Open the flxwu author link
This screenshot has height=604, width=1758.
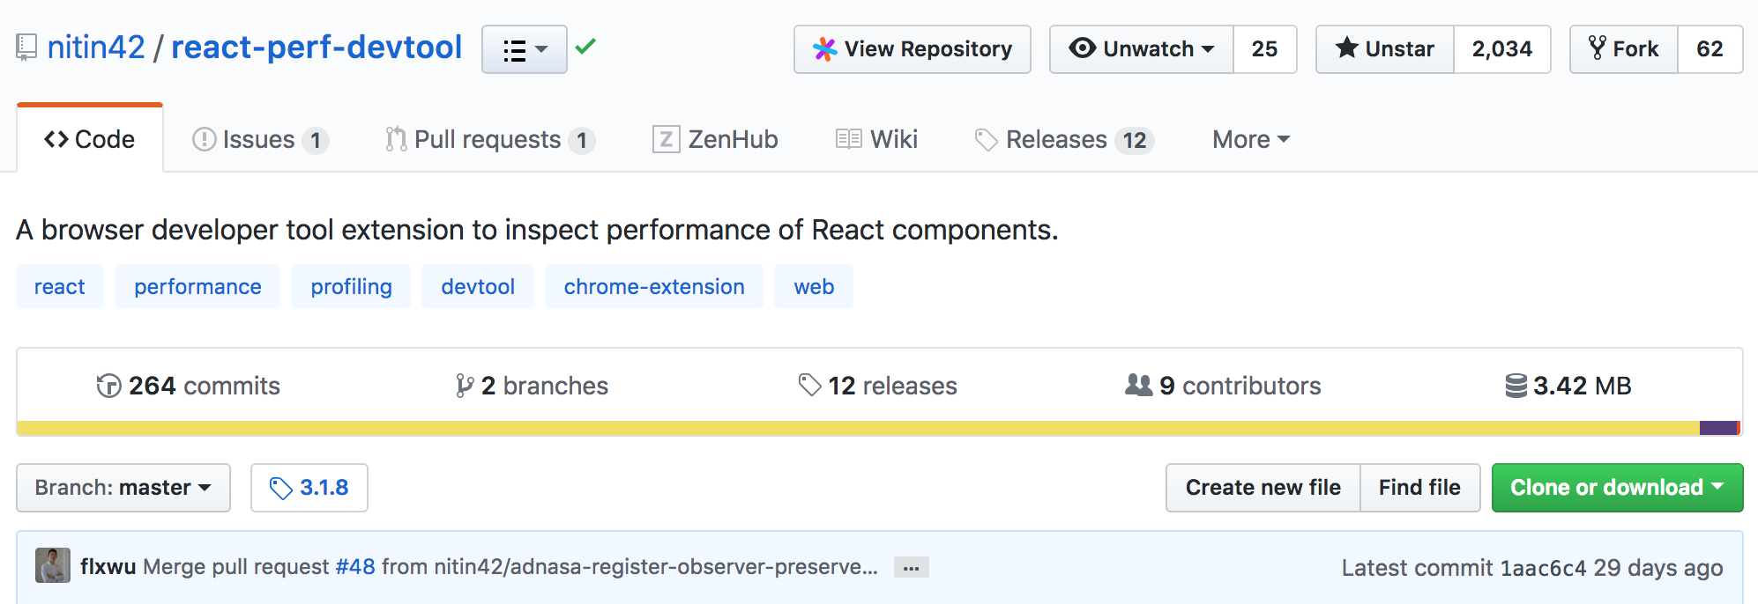(108, 566)
